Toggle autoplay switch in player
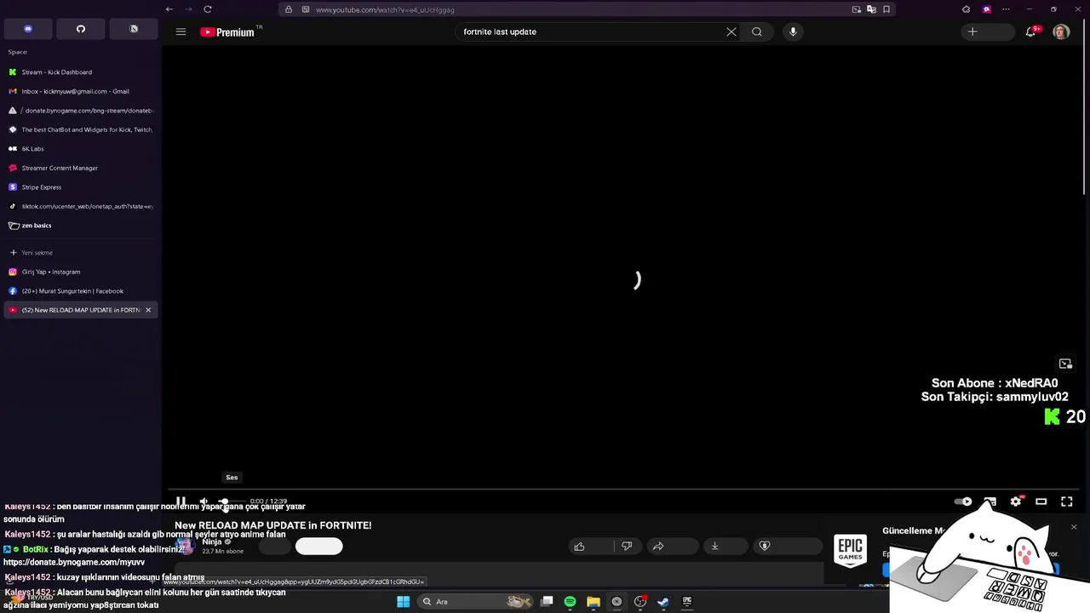The image size is (1090, 613). click(963, 501)
